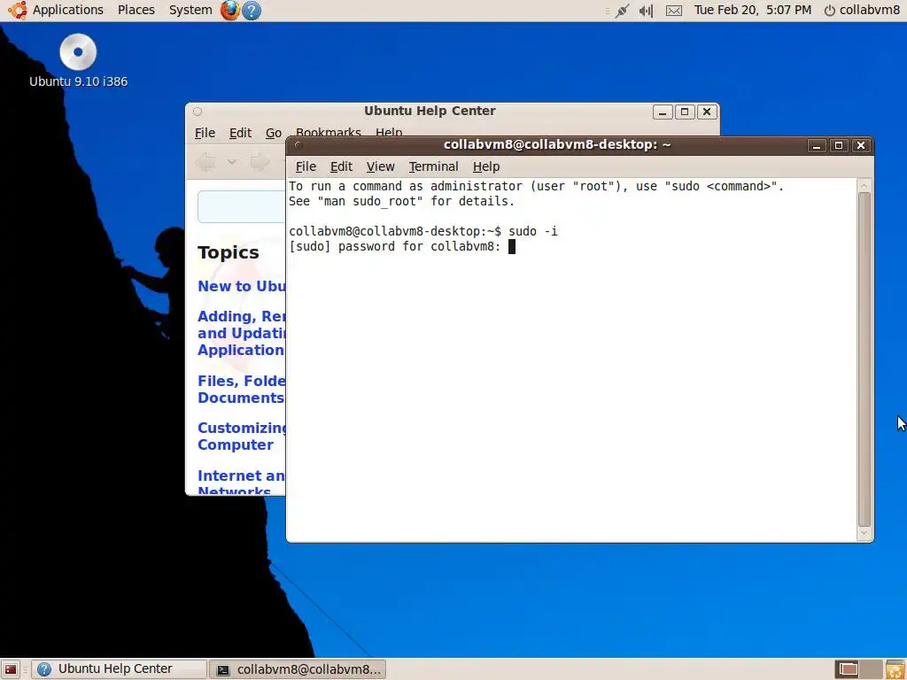Click the terminal window menu icon in titlebar

point(298,145)
